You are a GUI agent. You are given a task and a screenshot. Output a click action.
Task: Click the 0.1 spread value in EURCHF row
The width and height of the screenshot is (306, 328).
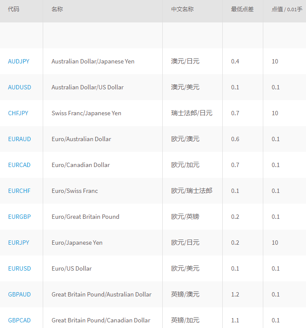(x=235, y=191)
